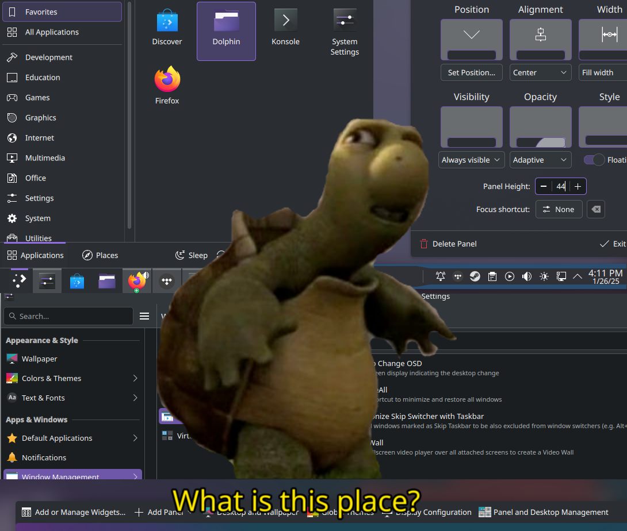The image size is (627, 531).
Task: Open the Tidal icon in the taskbar
Action: point(167,281)
